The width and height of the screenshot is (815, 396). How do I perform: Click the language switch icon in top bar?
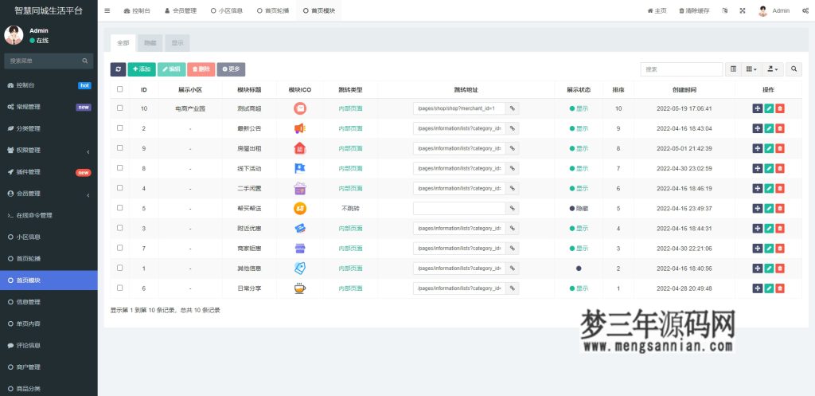tap(724, 10)
